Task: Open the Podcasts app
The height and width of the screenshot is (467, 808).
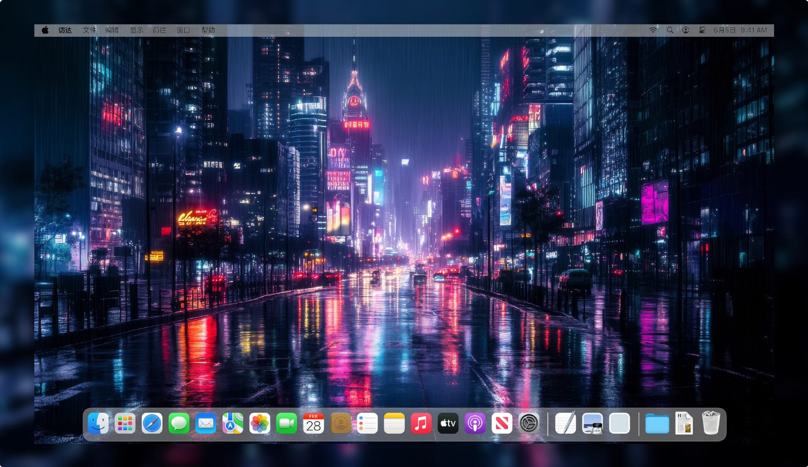Action: 475,424
